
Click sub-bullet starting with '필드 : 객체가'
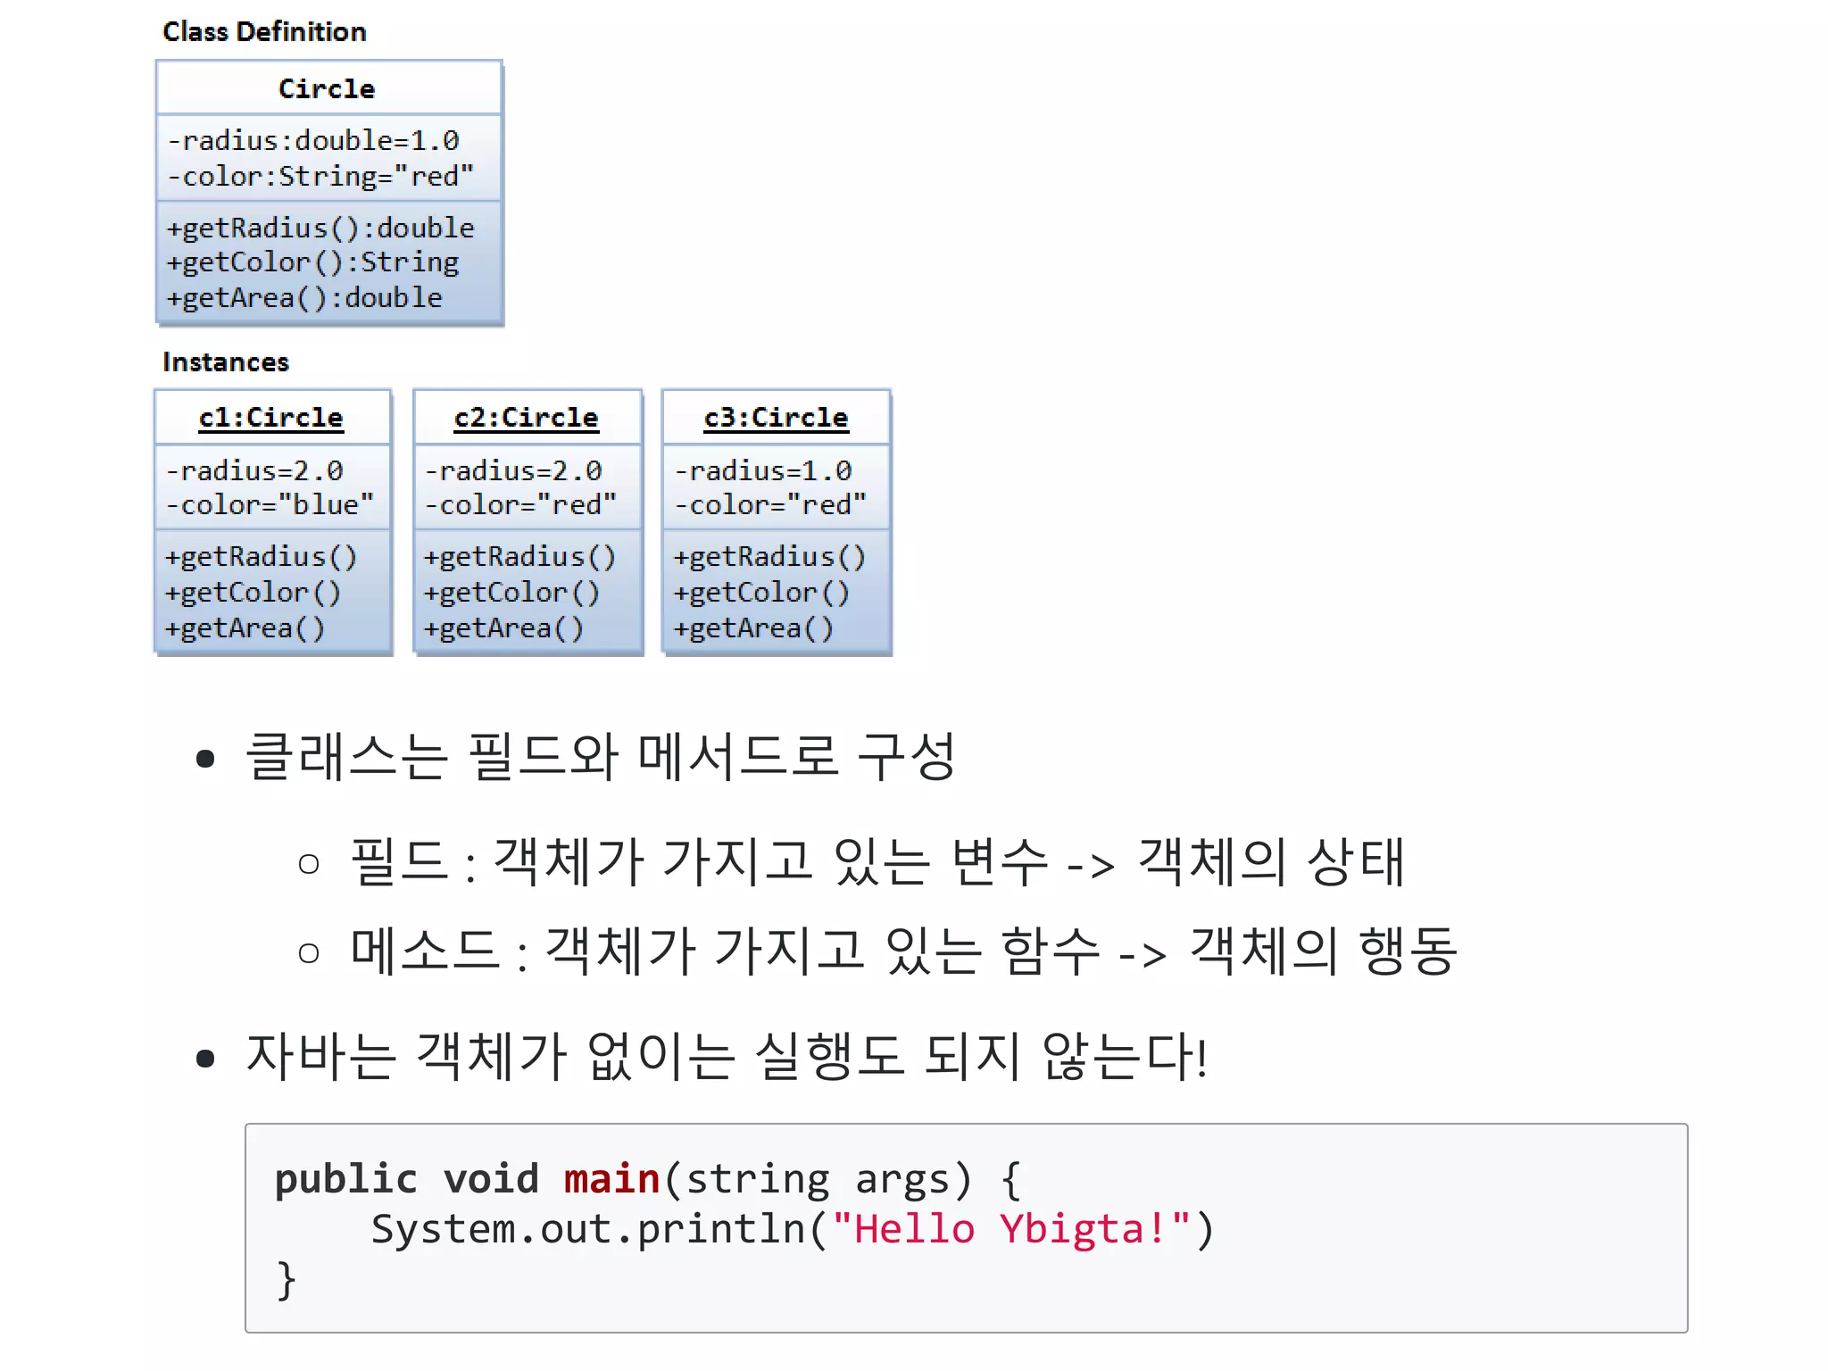(x=878, y=862)
